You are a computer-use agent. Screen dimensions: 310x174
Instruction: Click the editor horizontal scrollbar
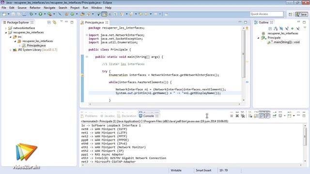[165, 104]
